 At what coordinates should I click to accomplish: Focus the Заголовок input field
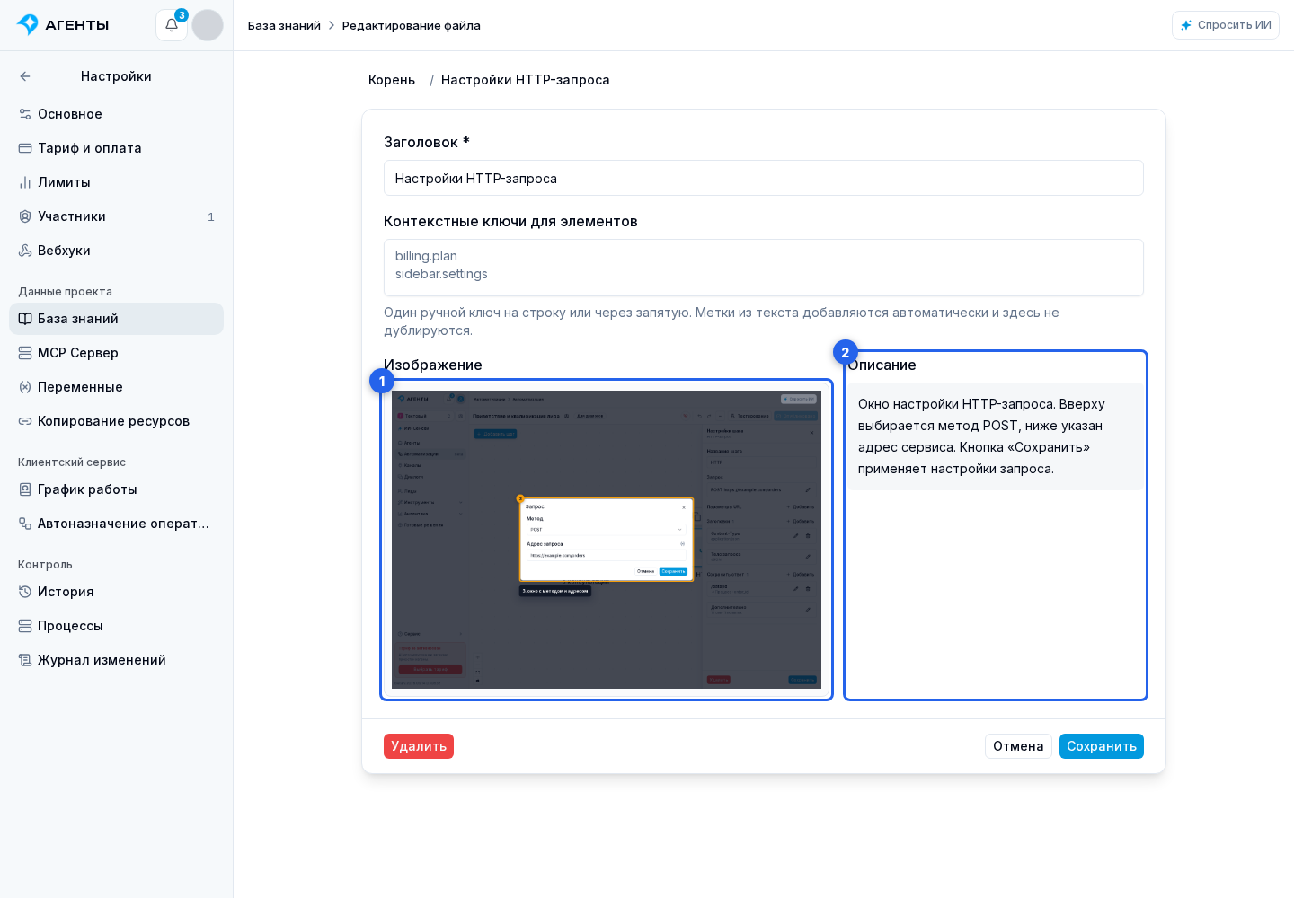click(x=764, y=178)
